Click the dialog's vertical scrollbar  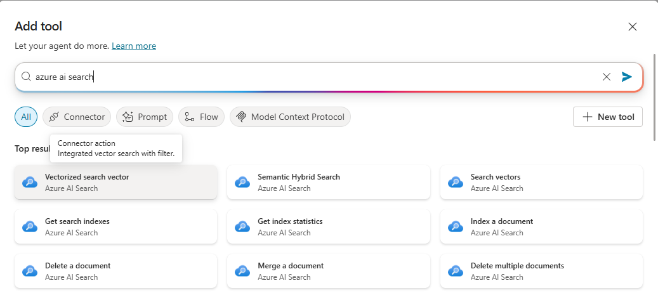click(x=655, y=96)
